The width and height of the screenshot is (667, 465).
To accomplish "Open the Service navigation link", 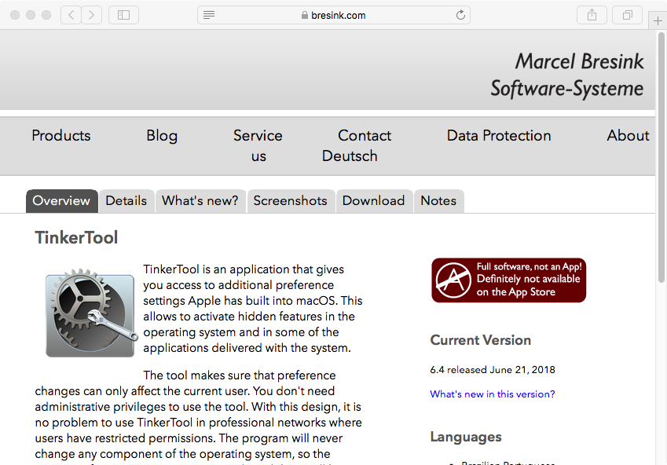I will pyautogui.click(x=258, y=135).
